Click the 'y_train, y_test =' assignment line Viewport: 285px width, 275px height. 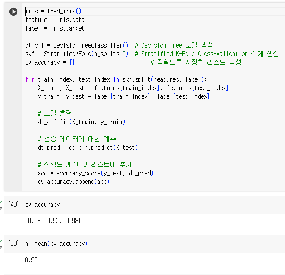123,96
